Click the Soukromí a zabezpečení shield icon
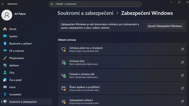Image resolution: width=189 pixels, height=106 pixels. (5, 102)
